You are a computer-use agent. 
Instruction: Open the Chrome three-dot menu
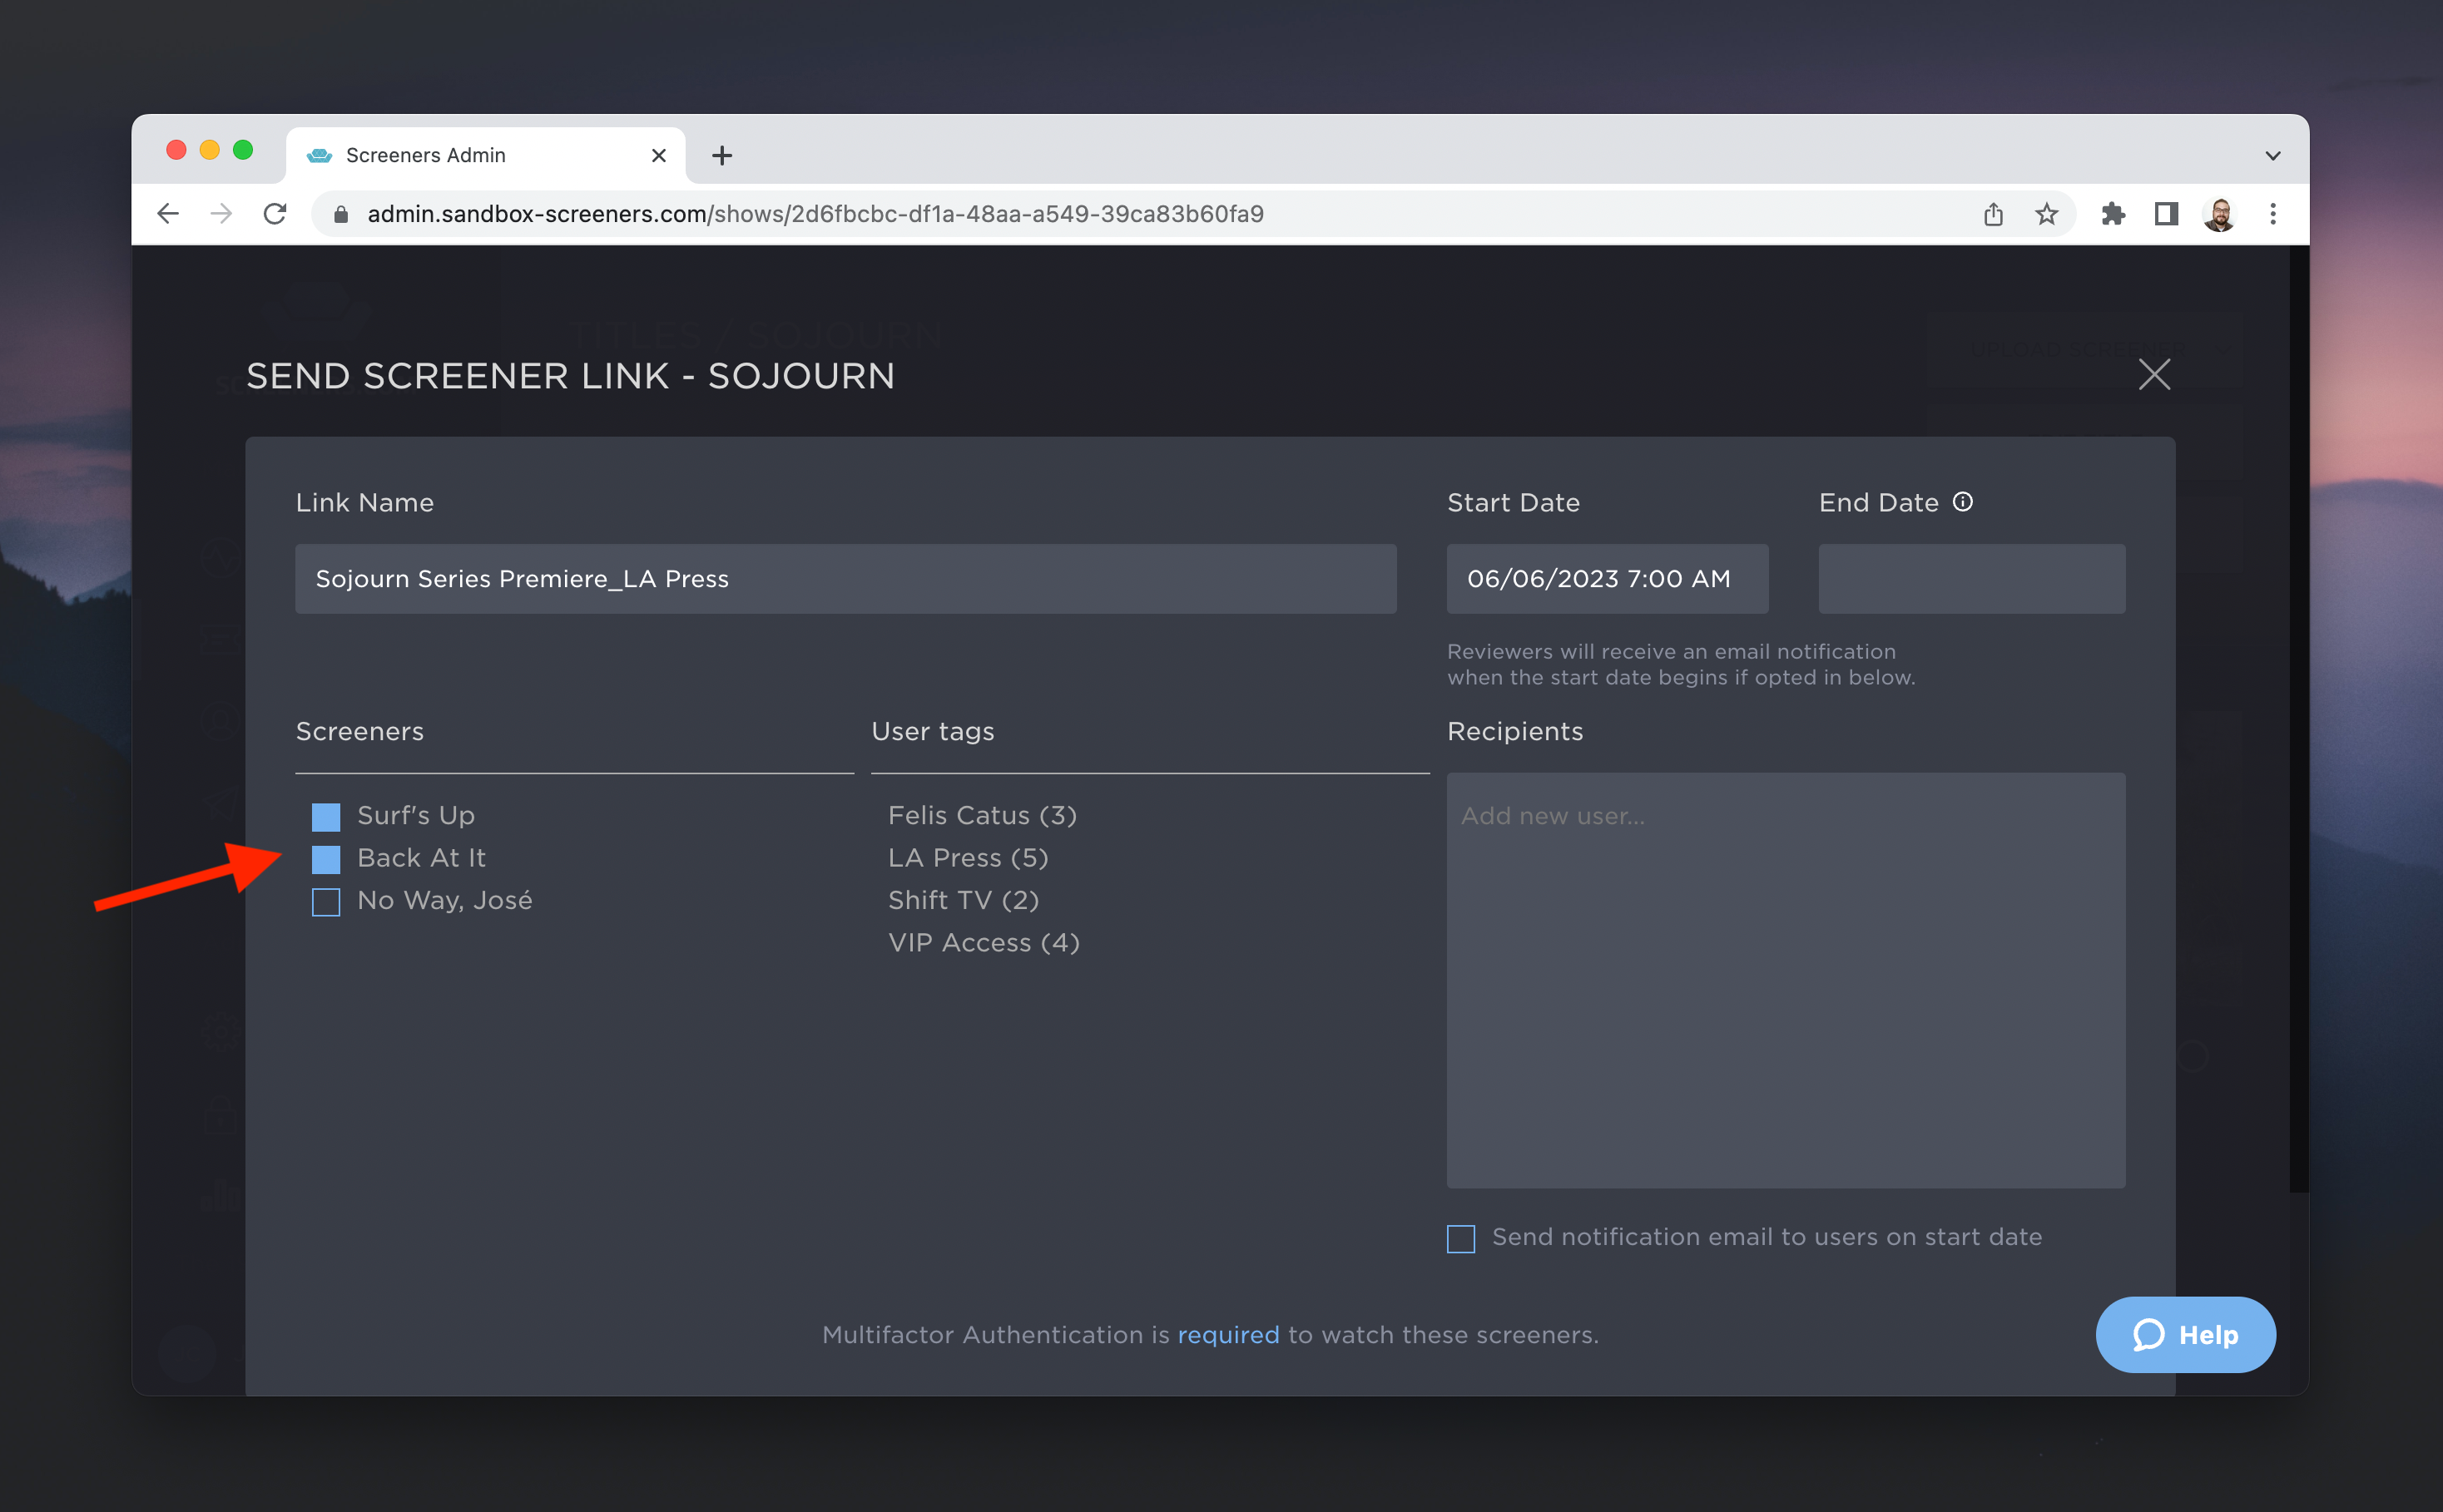pos(2273,214)
